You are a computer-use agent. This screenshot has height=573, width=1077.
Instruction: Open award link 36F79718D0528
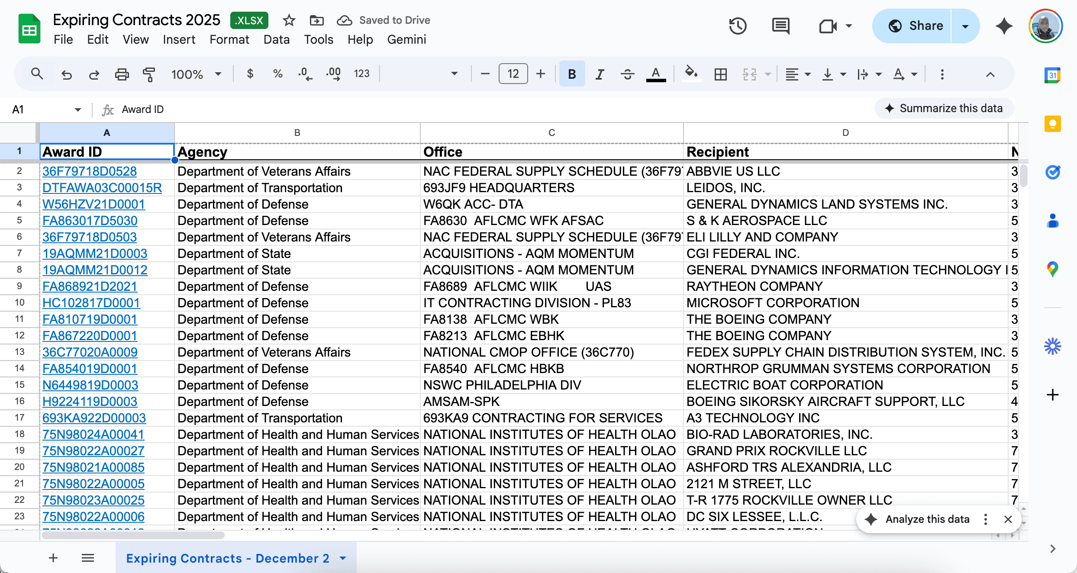[x=89, y=171]
